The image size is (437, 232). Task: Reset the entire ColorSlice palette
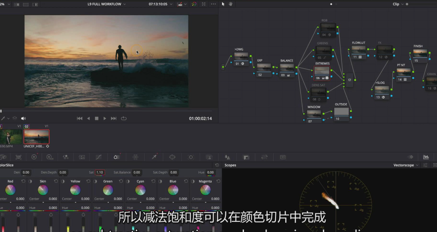point(217,165)
